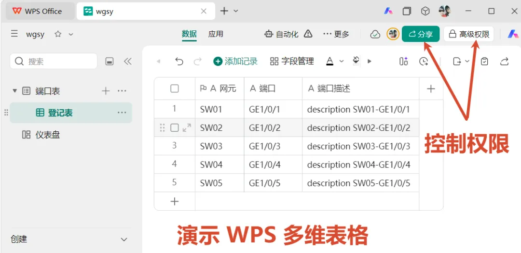This screenshot has width=521, height=253.
Task: Switch to the 数据 tab
Action: 189,34
